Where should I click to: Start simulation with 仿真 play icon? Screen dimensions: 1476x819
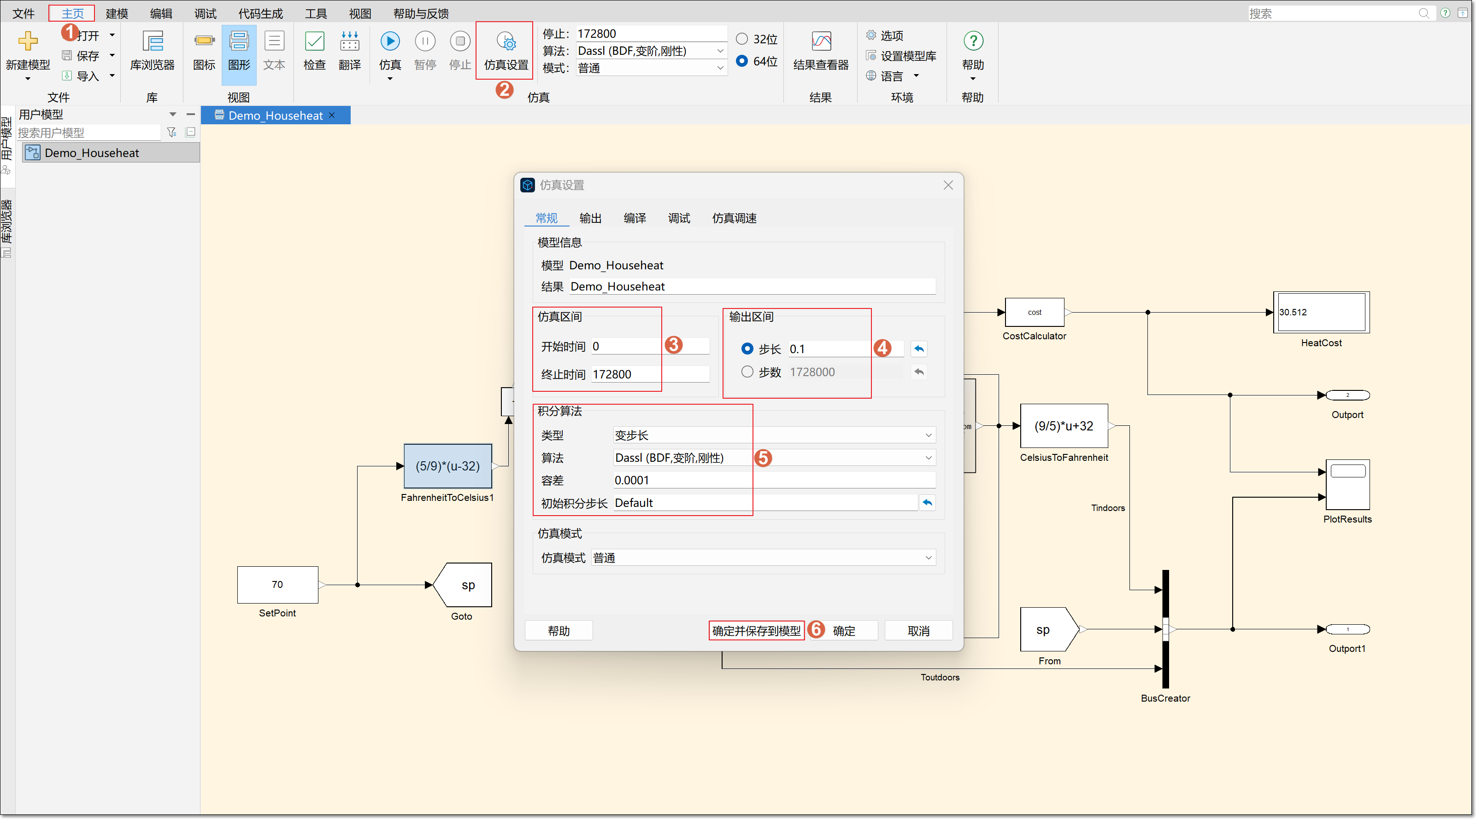tap(390, 42)
